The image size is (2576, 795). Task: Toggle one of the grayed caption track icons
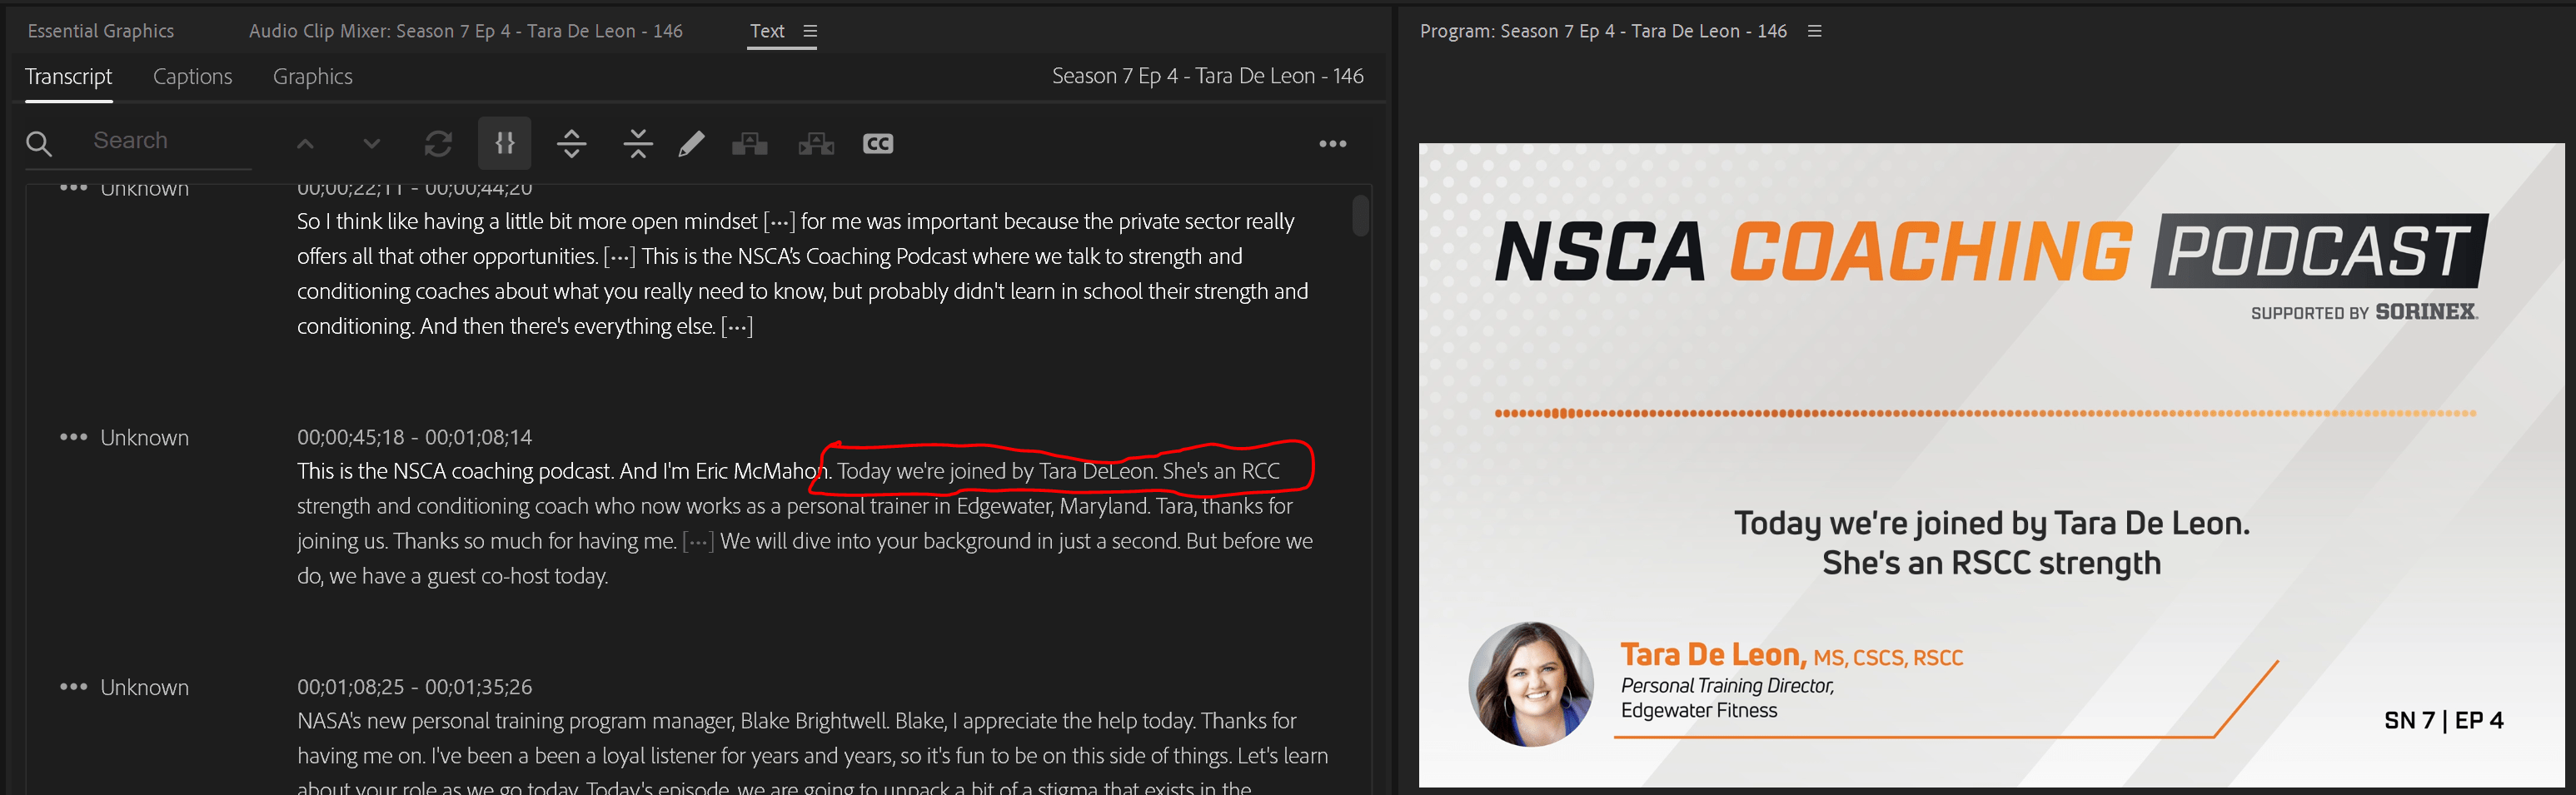point(749,143)
